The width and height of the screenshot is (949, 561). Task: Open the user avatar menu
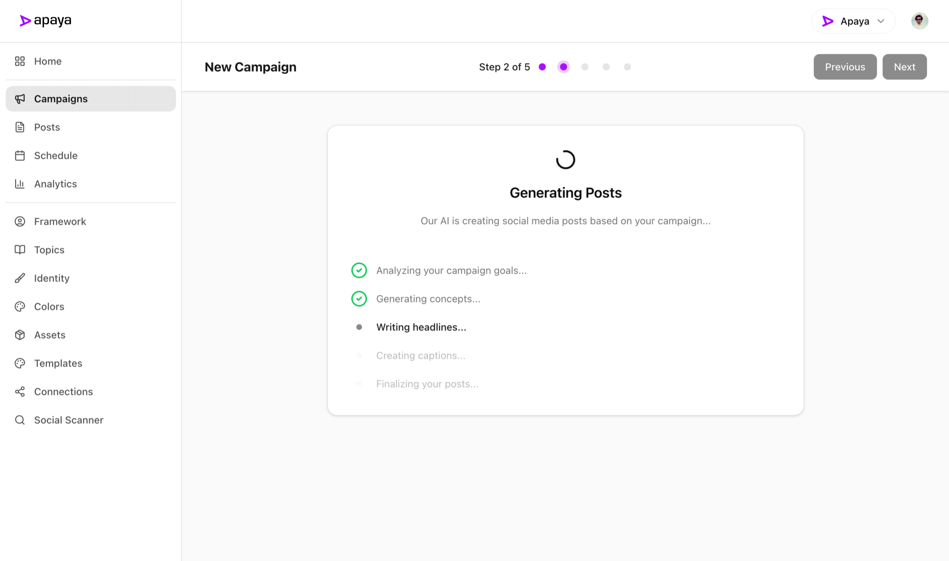(x=919, y=21)
